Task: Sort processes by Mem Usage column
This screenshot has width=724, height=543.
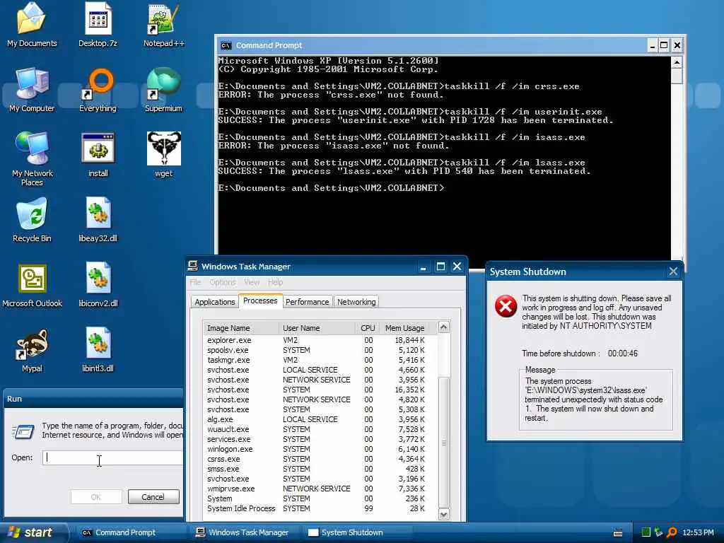Action: [x=404, y=328]
